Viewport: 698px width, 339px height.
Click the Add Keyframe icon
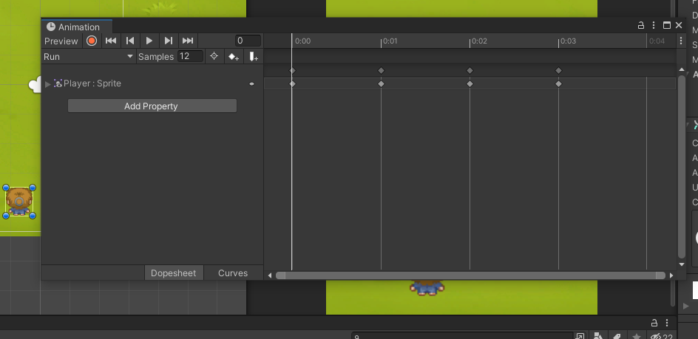click(234, 56)
